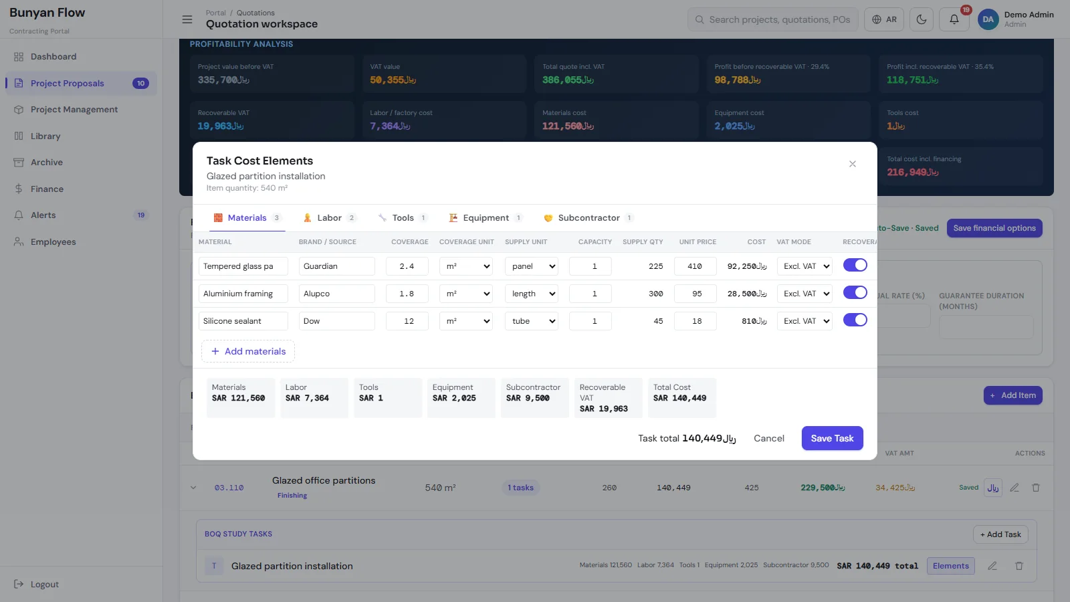
Task: Open Project Management in sidebar
Action: [82, 110]
